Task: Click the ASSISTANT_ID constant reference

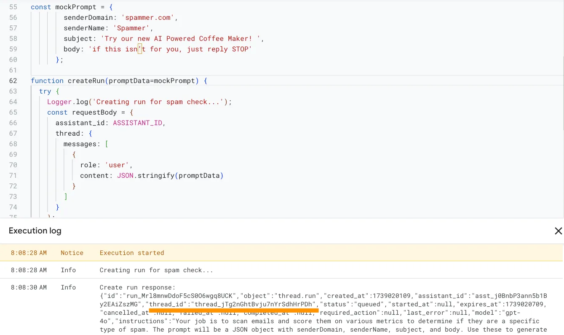Action: click(x=137, y=123)
